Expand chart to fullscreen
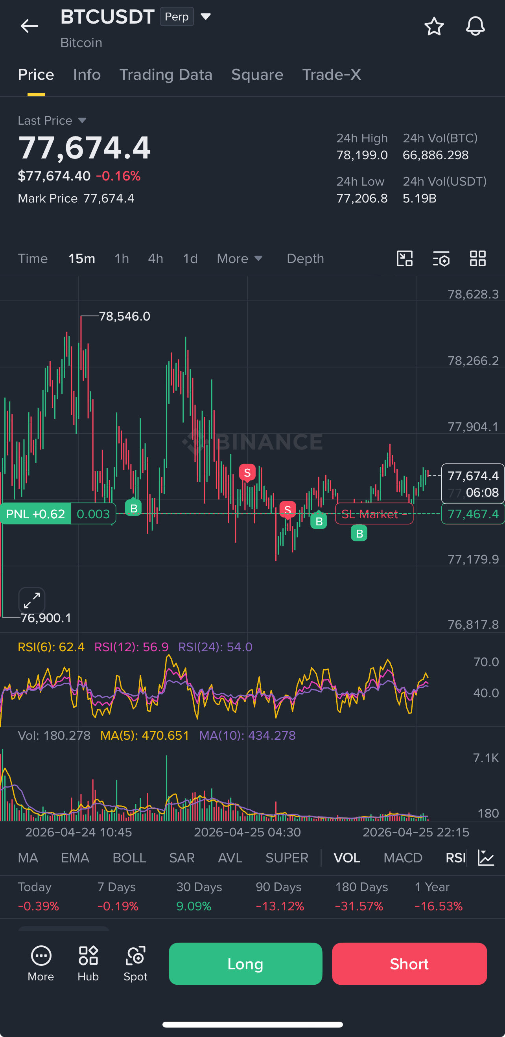Viewport: 505px width, 1037px height. click(x=32, y=600)
